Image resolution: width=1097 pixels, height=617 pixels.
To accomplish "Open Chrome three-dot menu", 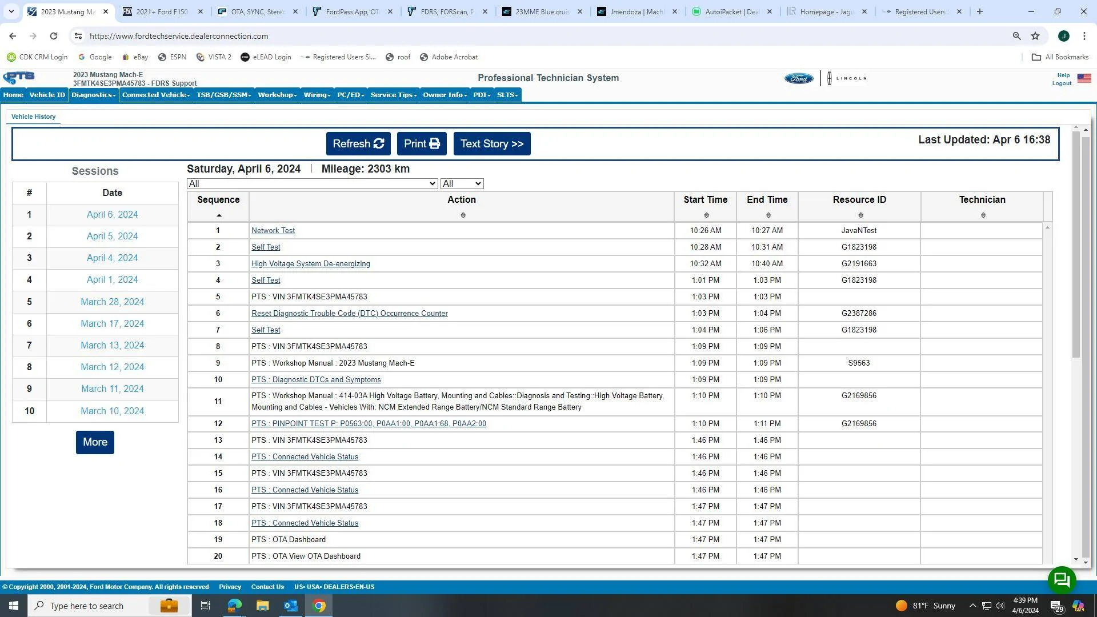I will point(1084,36).
